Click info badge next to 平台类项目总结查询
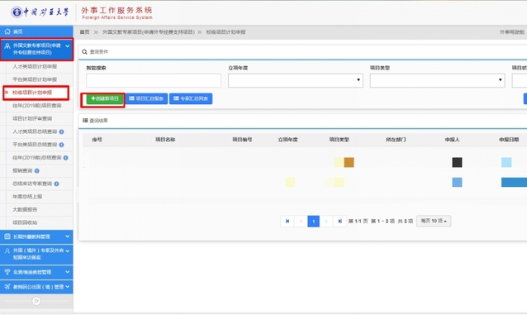Viewport: 527px width, 315px height. (61, 145)
